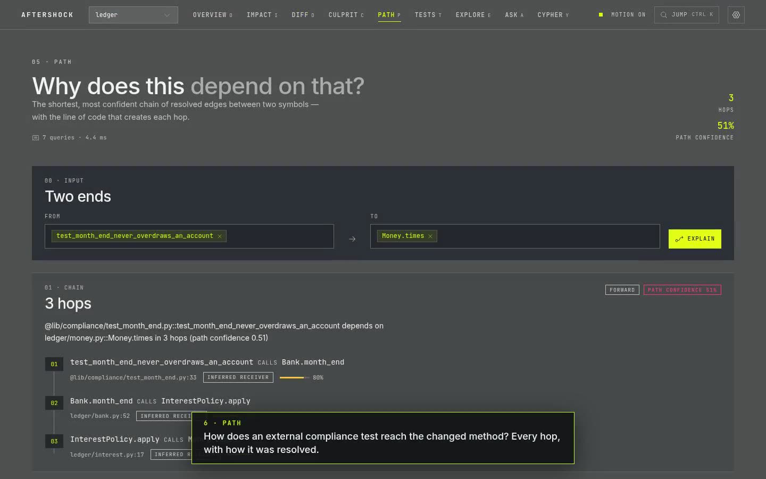Click the Forward direction badge
Screen dimensions: 766x479
[622, 290]
